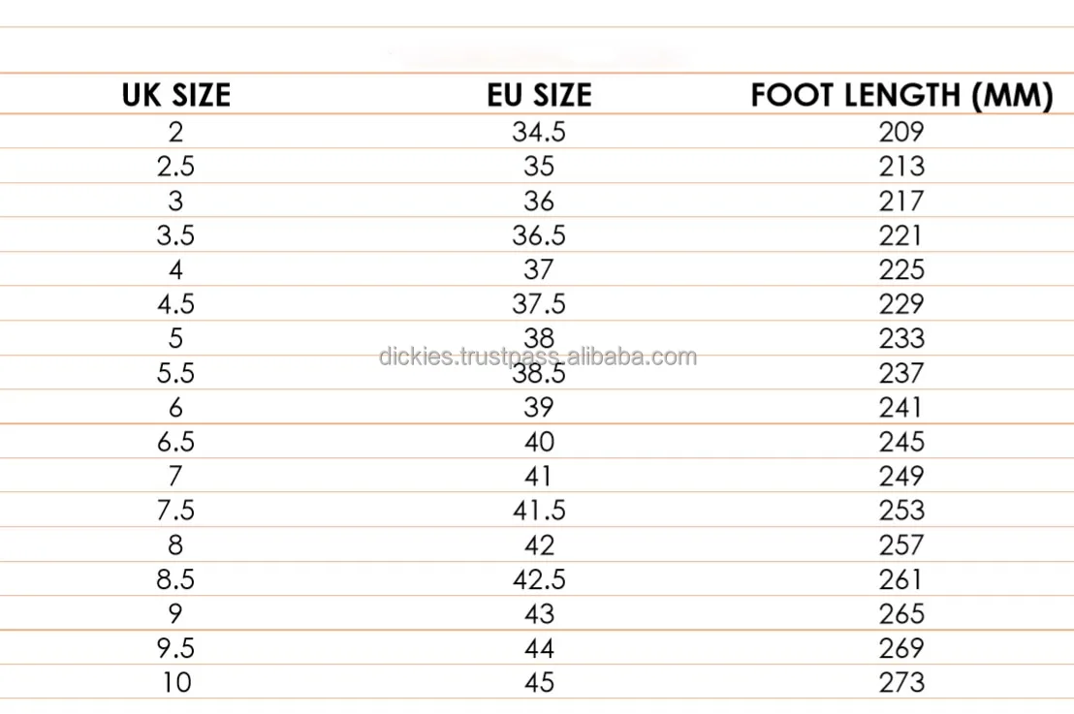Image resolution: width=1074 pixels, height=714 pixels.
Task: Select the UK size 8 cell
Action: 175,545
